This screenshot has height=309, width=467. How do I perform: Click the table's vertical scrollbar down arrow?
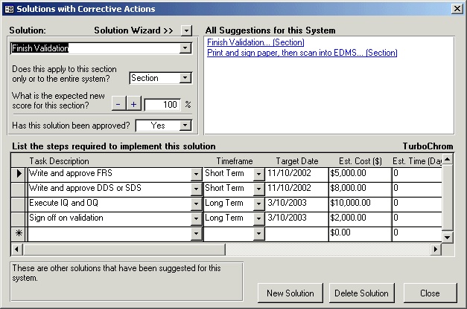click(448, 237)
